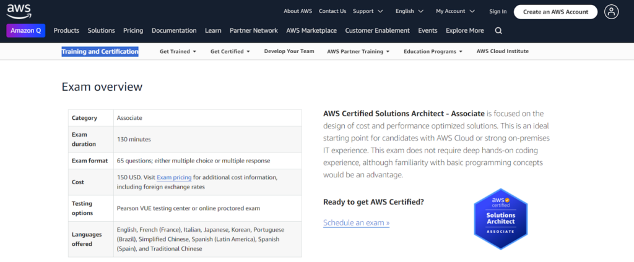Click the Training and Certification heading link
The image size is (634, 262).
click(x=100, y=52)
